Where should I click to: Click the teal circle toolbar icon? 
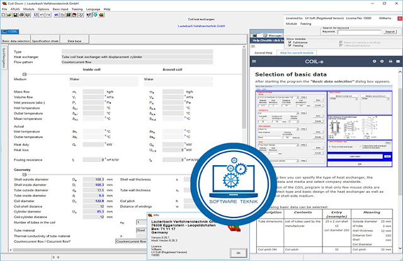(x=95, y=15)
